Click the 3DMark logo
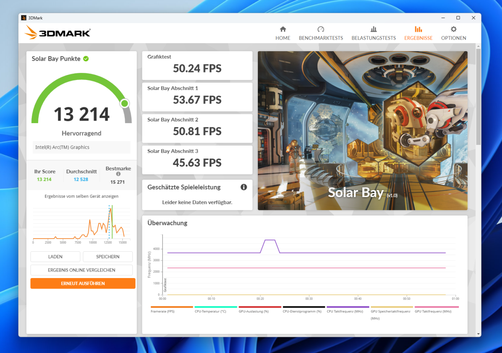The image size is (502, 353). [x=58, y=32]
